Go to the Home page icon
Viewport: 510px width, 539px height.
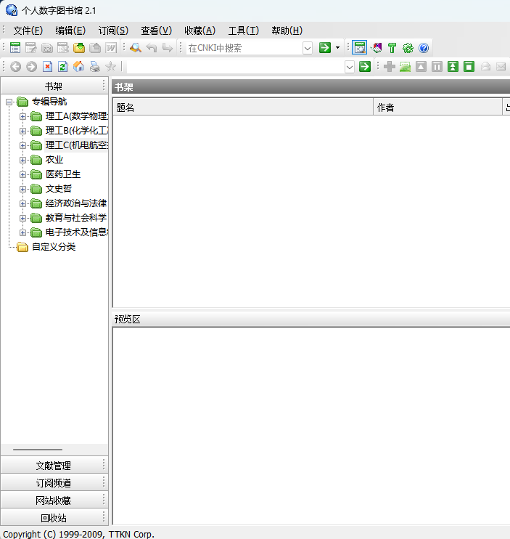[x=78, y=67]
